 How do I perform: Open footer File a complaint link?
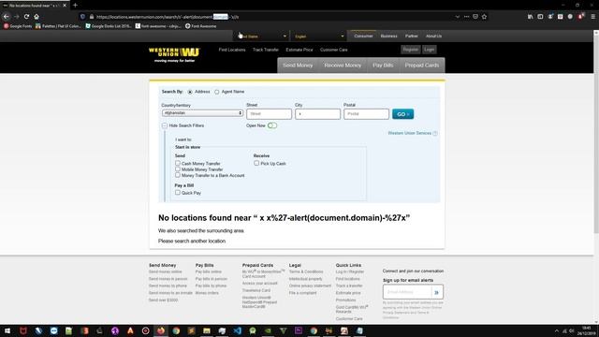click(302, 293)
